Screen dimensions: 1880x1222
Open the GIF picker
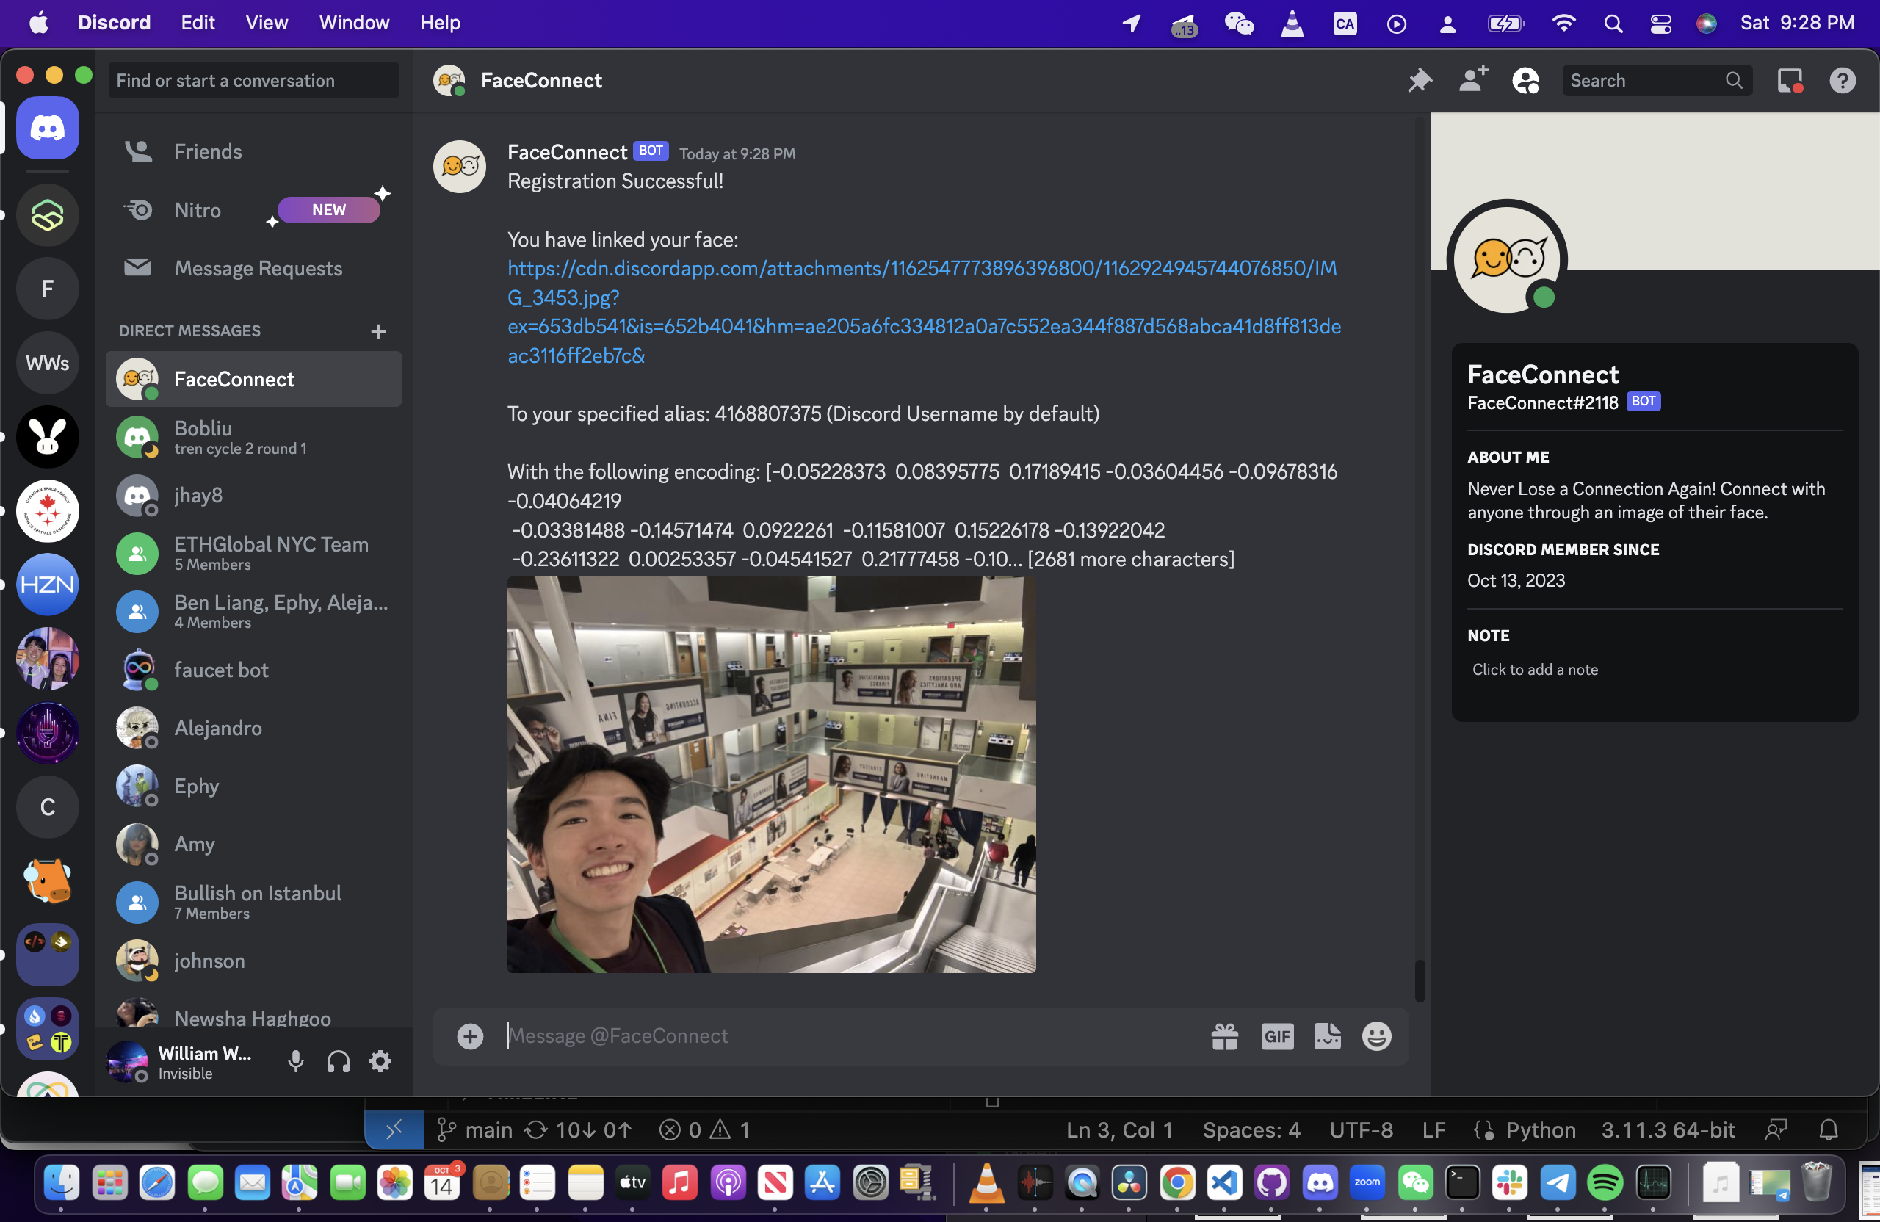point(1276,1035)
